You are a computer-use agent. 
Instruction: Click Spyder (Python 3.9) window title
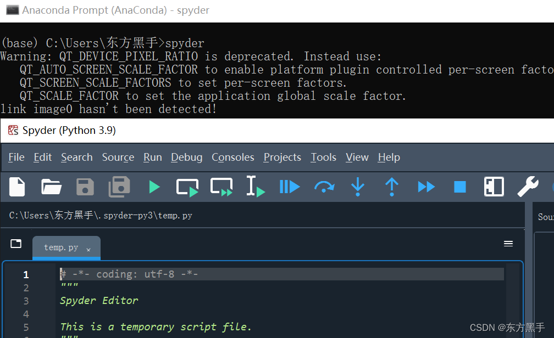(69, 130)
